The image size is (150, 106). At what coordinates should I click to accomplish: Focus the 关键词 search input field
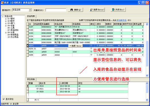click(56, 10)
